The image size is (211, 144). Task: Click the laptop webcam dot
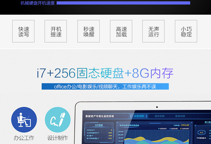(x=157, y=107)
